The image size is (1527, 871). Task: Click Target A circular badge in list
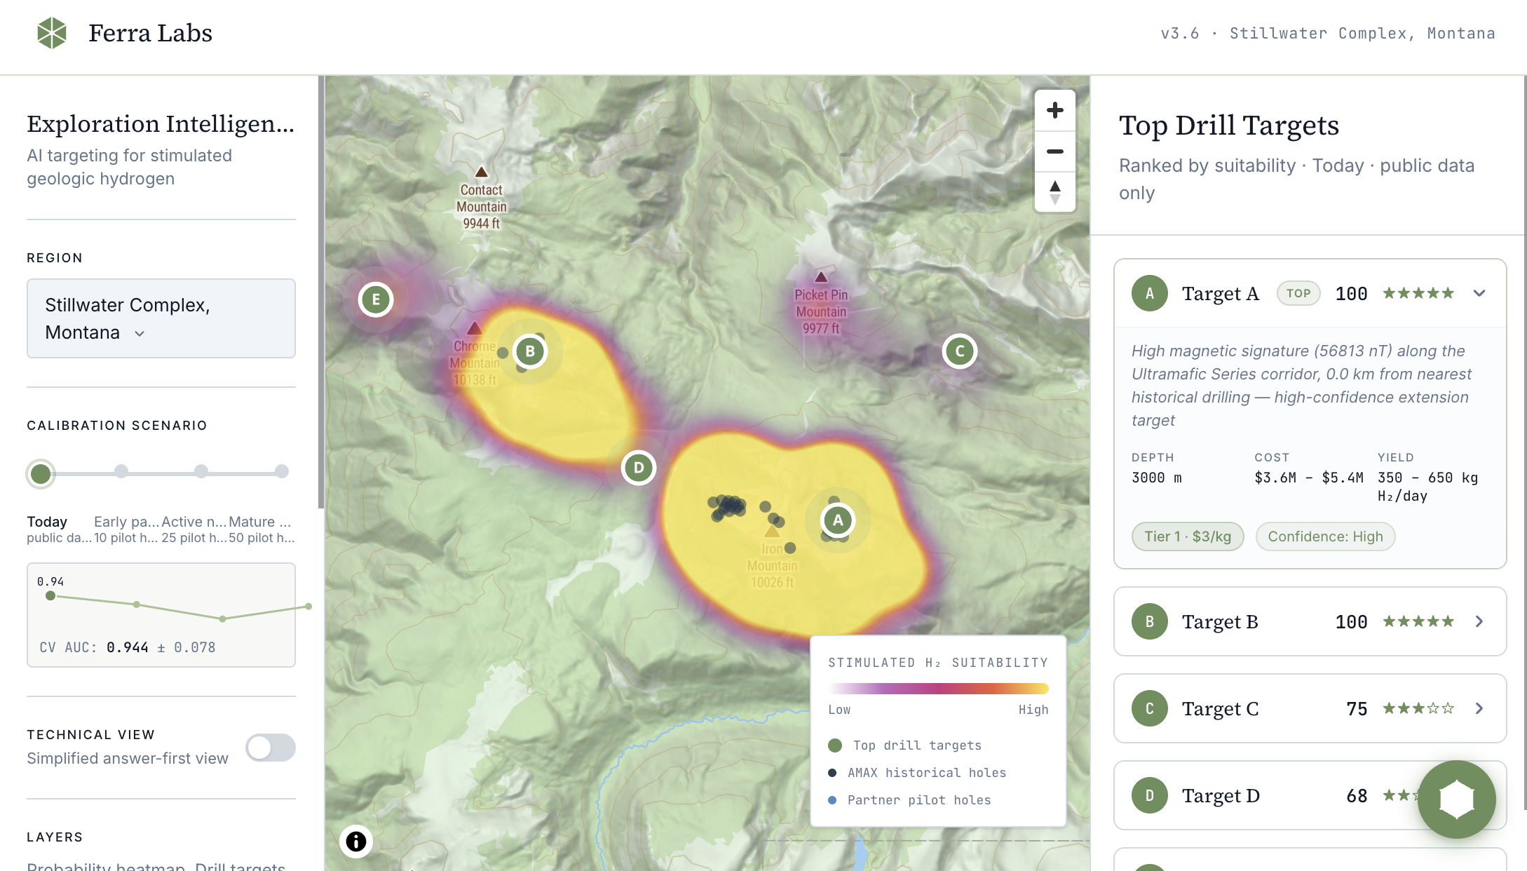1150,293
